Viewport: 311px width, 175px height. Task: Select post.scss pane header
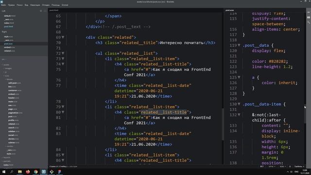click(230, 10)
